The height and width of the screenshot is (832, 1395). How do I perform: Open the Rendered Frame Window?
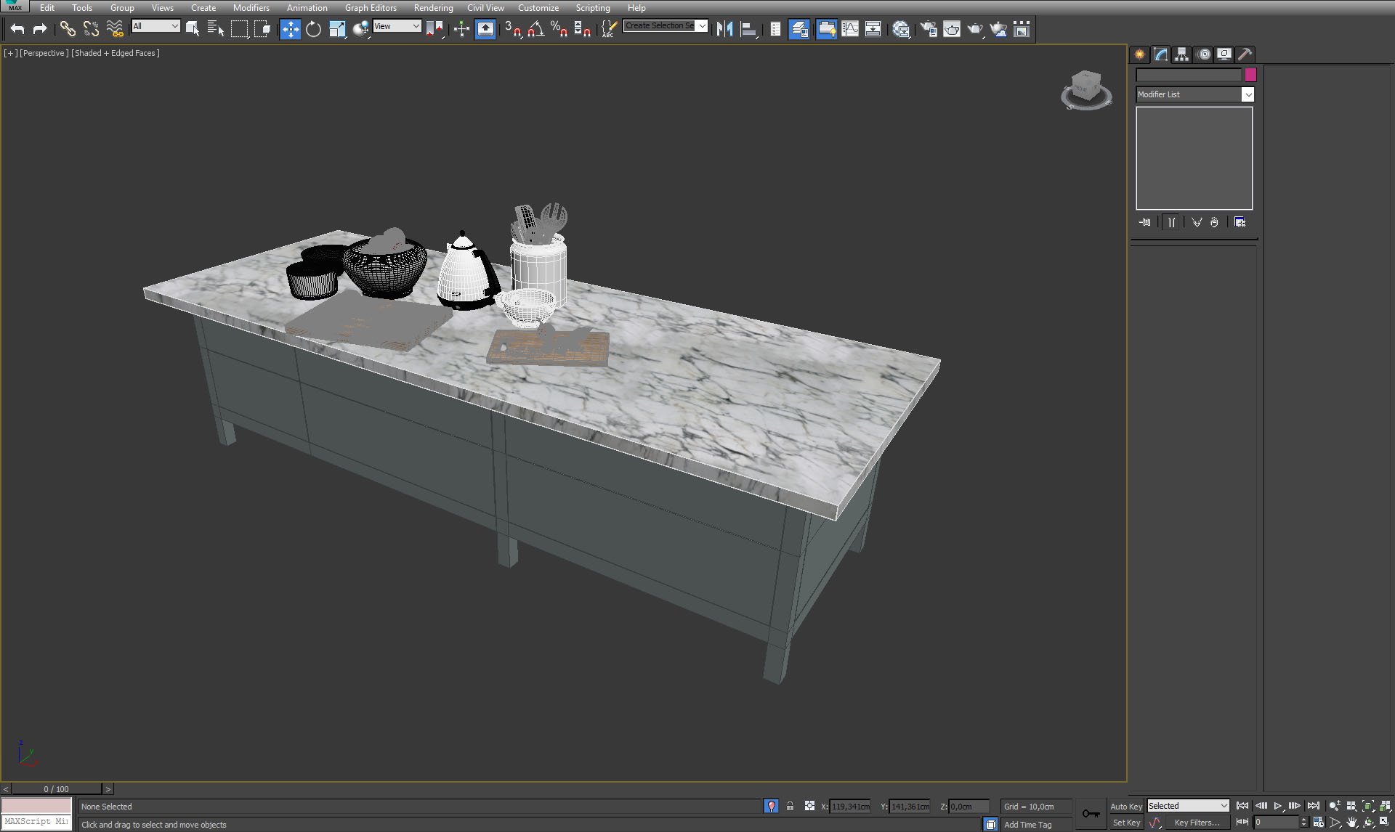[x=952, y=29]
